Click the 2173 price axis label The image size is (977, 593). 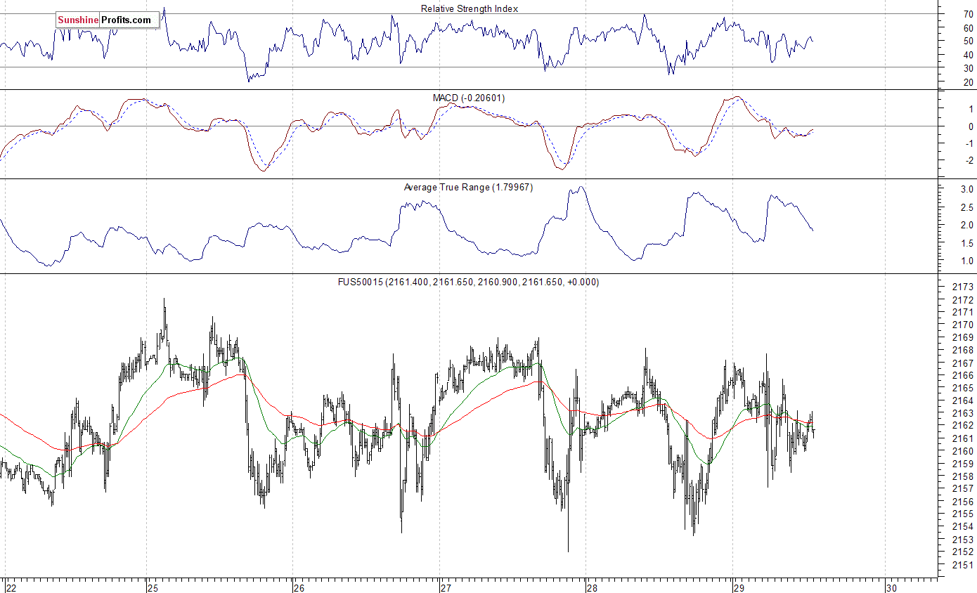point(962,287)
